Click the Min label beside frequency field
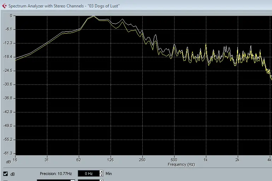The image size is (272, 181). coord(109,174)
